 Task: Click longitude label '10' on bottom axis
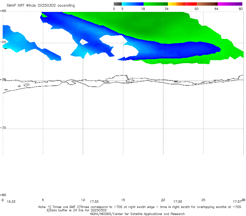[83, 200]
